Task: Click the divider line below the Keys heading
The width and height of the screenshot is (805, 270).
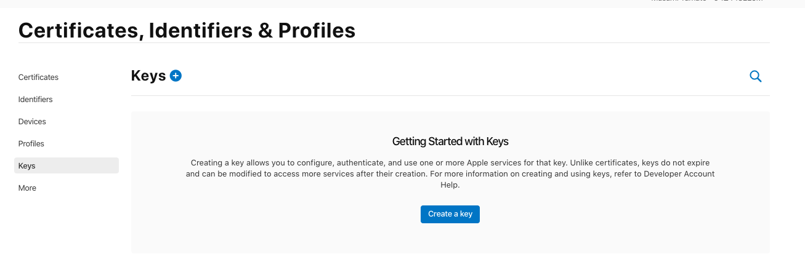Action: [x=450, y=95]
